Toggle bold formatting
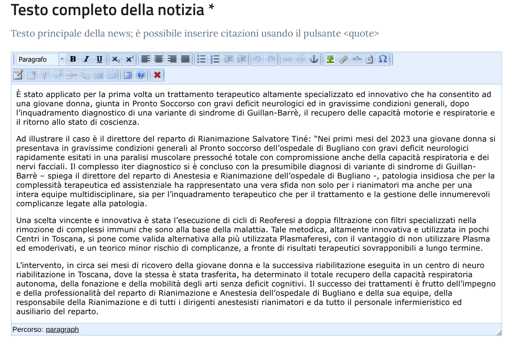The width and height of the screenshot is (510, 344). (x=73, y=59)
